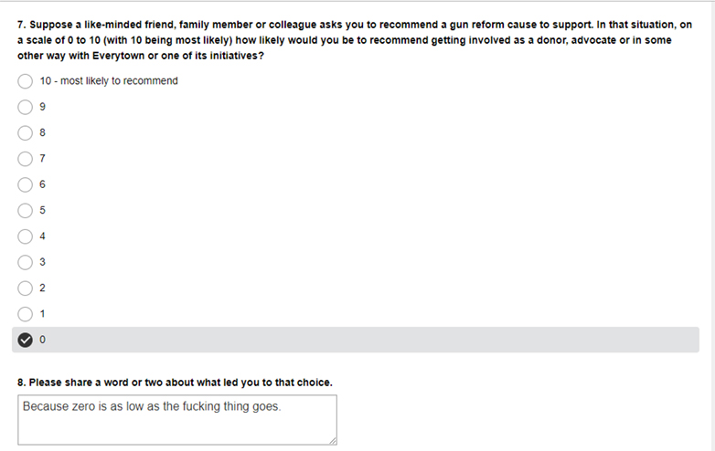Pick rating 2 radio button
Image resolution: width=715 pixels, height=451 pixels.
click(25, 288)
